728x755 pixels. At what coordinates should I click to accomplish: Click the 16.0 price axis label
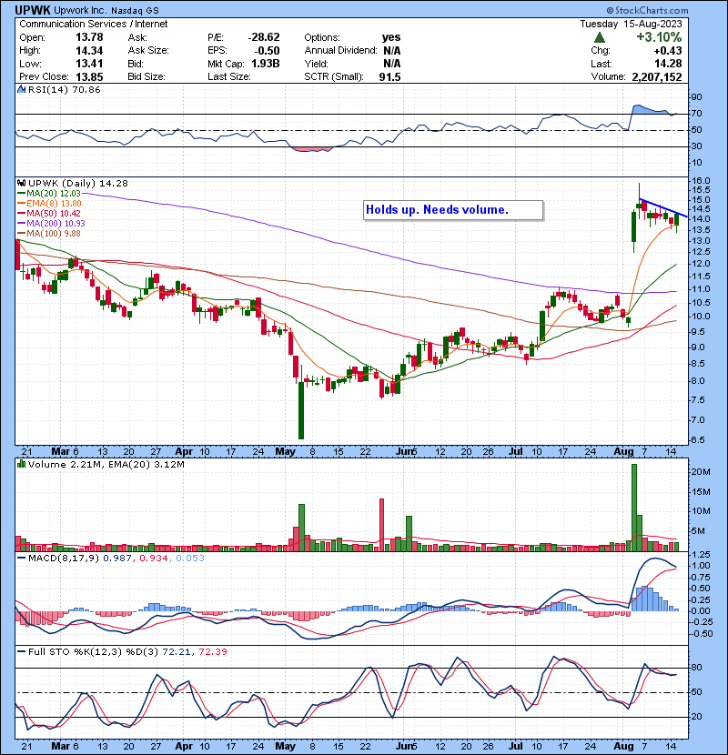click(701, 181)
